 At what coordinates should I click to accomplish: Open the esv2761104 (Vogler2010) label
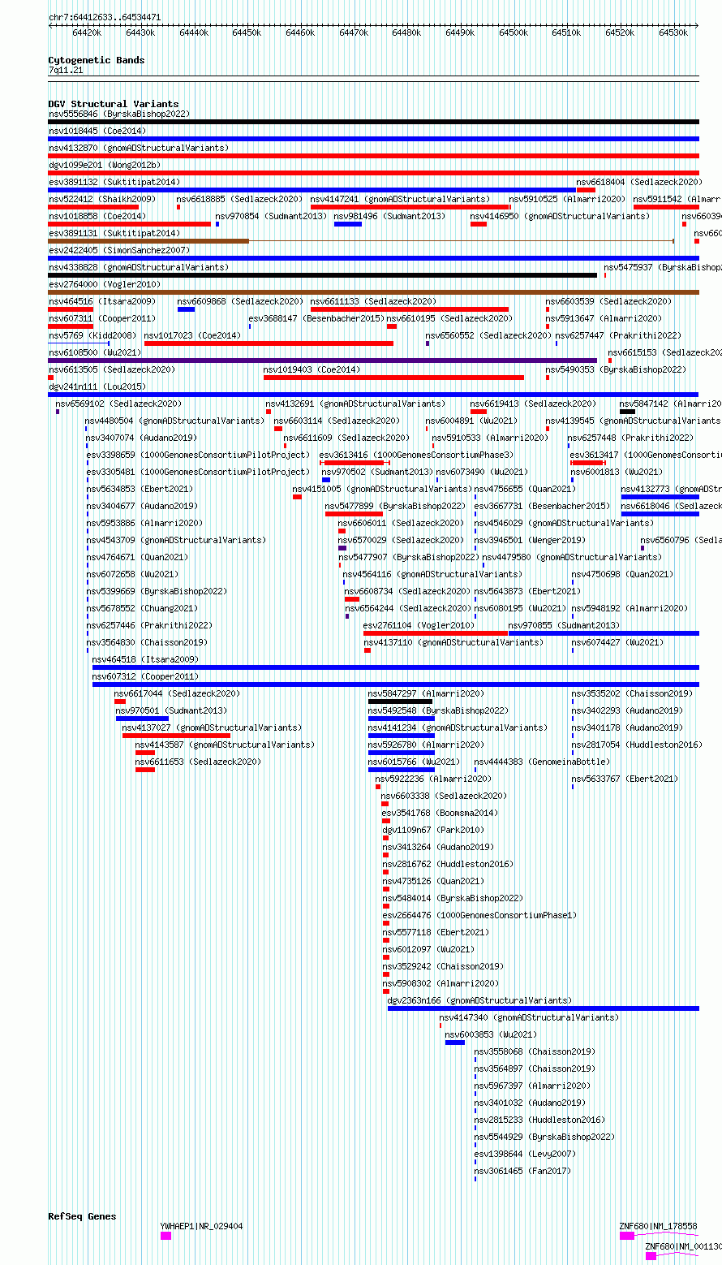(x=419, y=625)
